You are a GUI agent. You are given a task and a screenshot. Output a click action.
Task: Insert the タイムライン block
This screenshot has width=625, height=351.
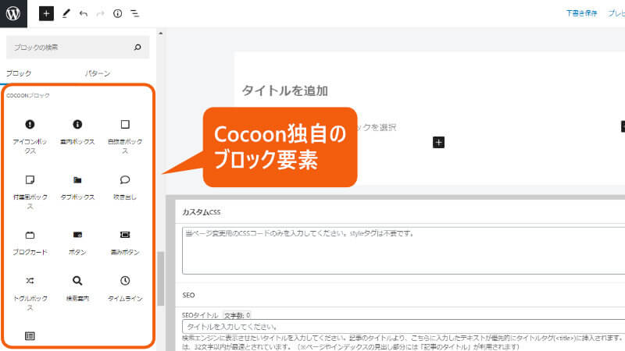click(125, 289)
